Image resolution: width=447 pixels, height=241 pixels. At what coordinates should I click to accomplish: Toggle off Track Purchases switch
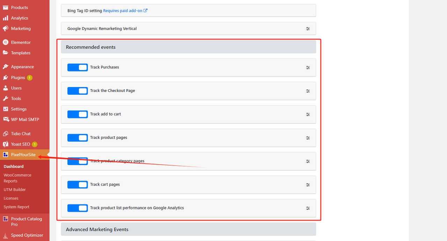tap(78, 67)
